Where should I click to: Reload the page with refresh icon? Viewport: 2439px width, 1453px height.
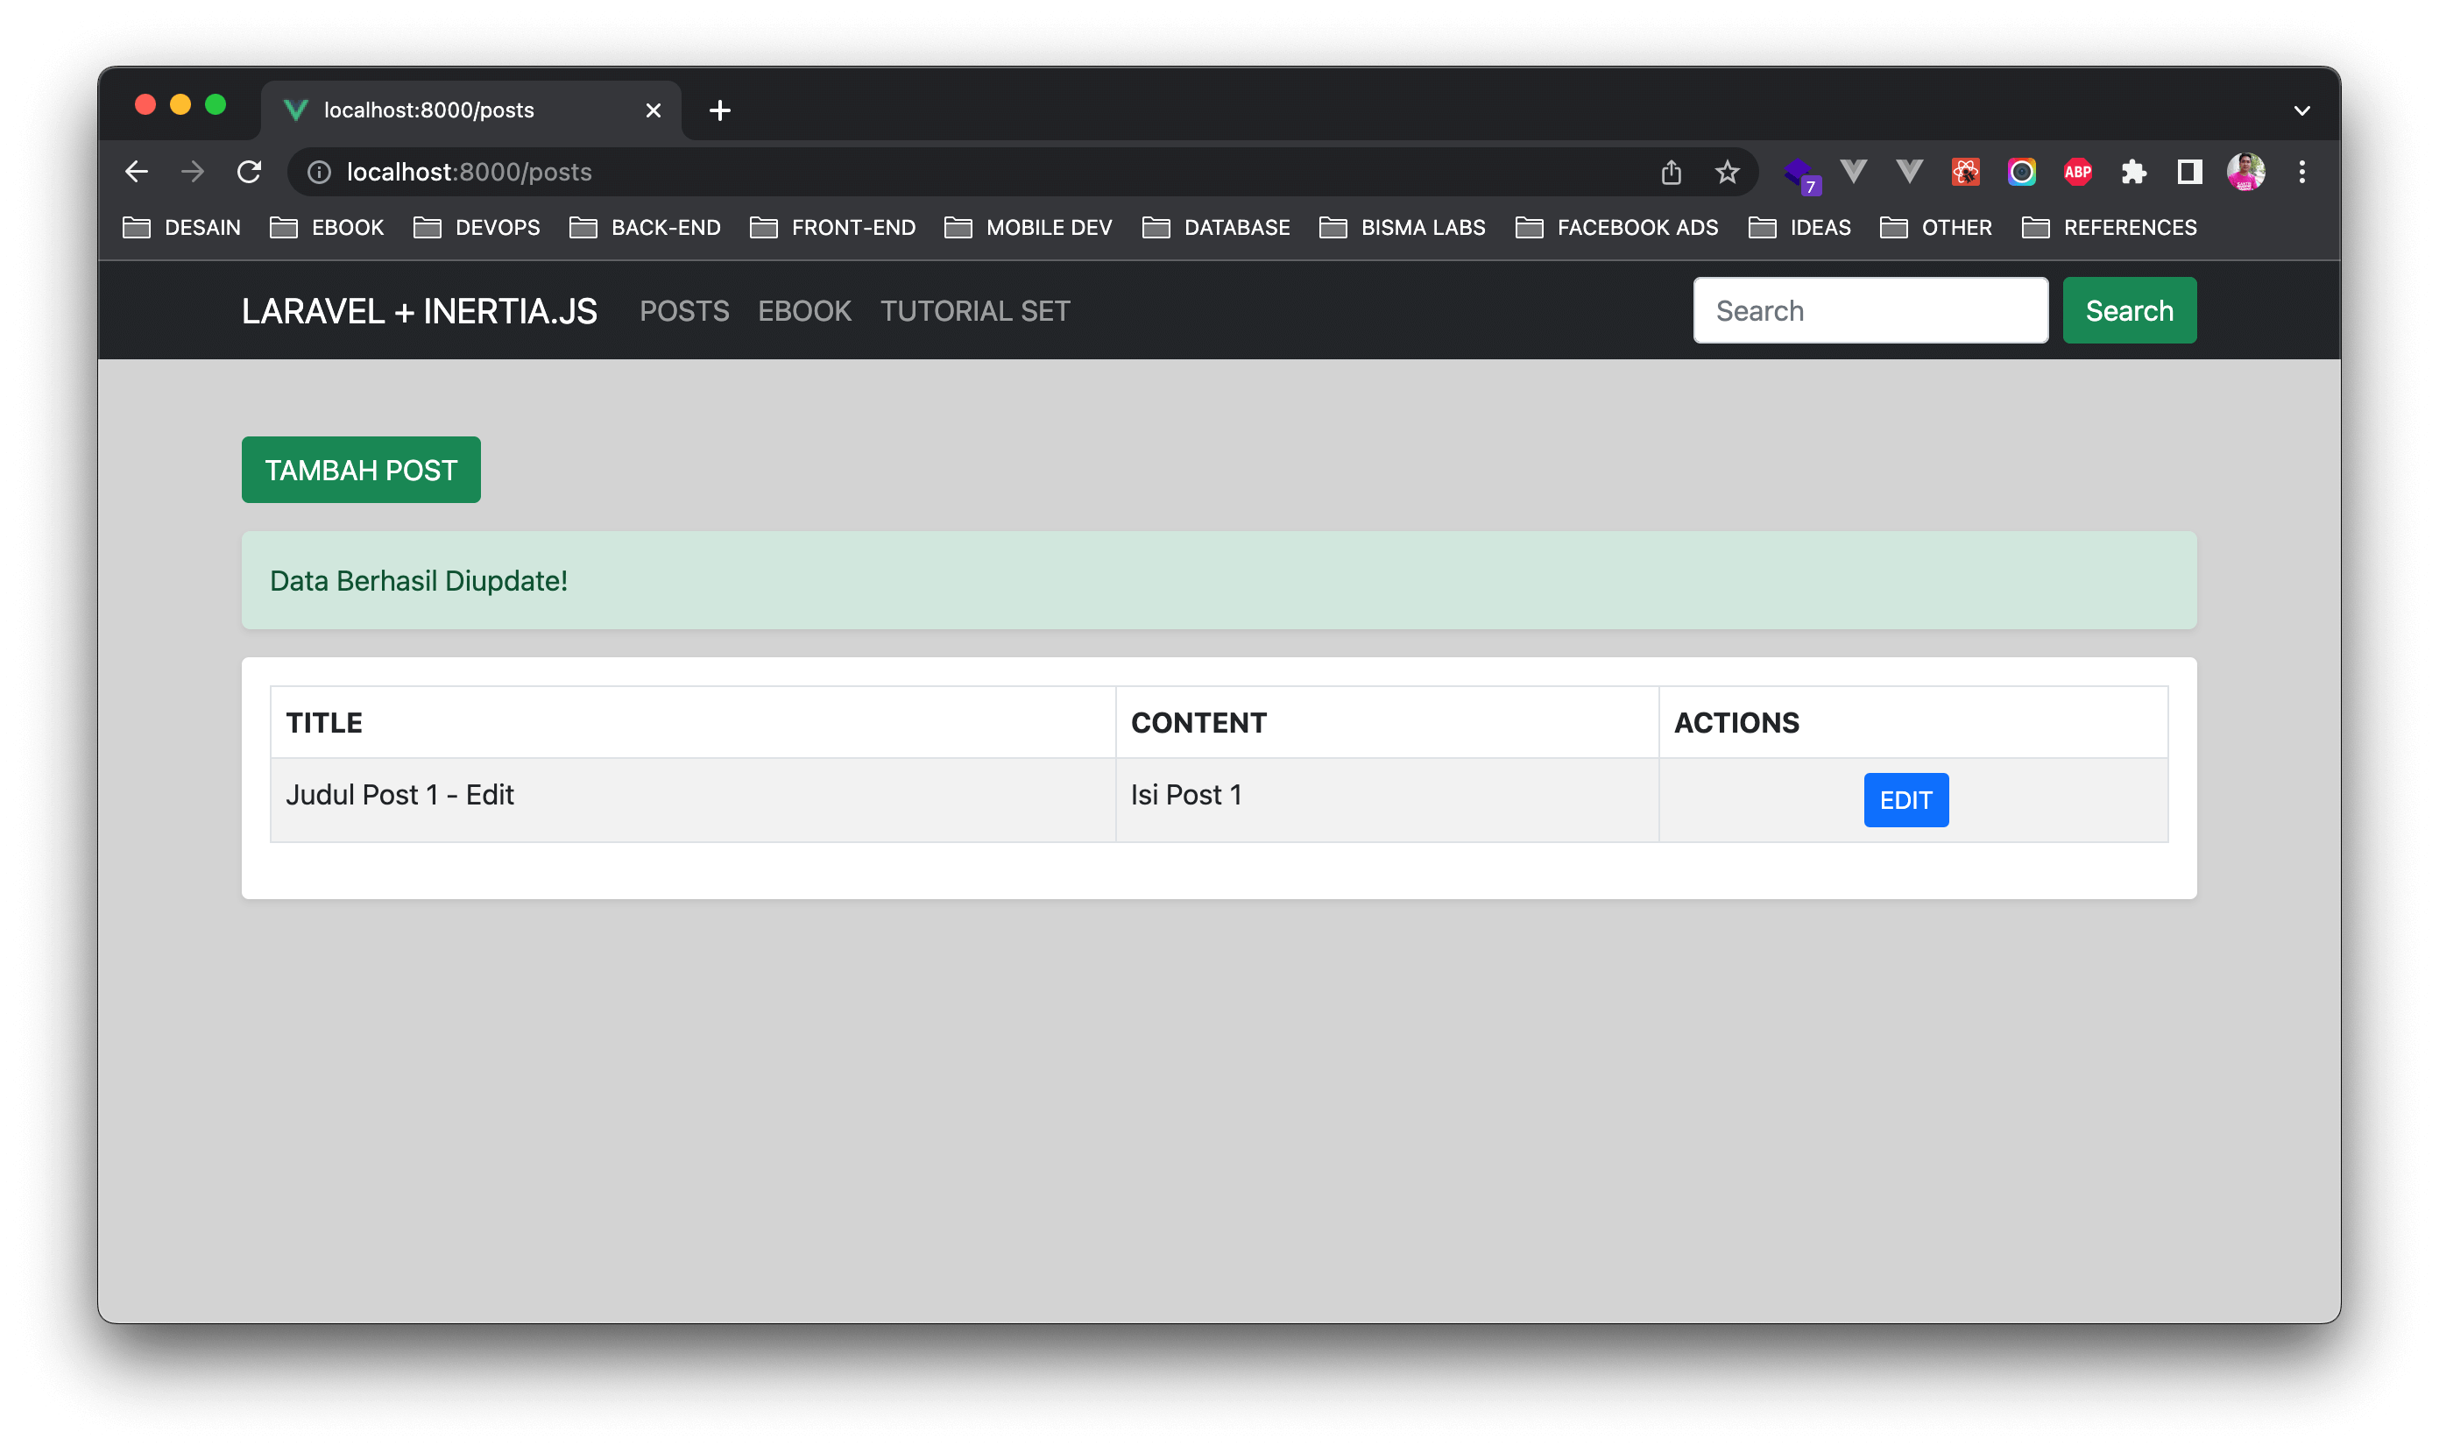click(250, 173)
